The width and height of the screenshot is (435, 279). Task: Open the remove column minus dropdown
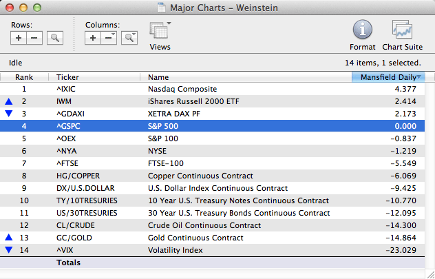tap(109, 38)
